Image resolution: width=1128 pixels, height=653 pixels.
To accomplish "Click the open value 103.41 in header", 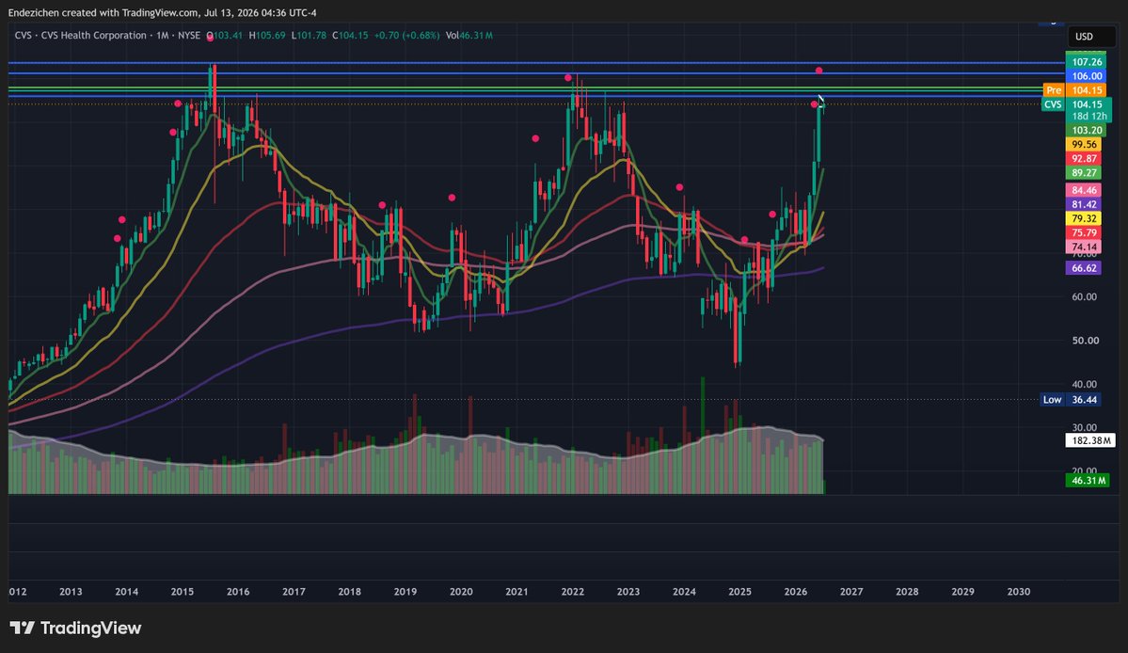I will (x=228, y=35).
